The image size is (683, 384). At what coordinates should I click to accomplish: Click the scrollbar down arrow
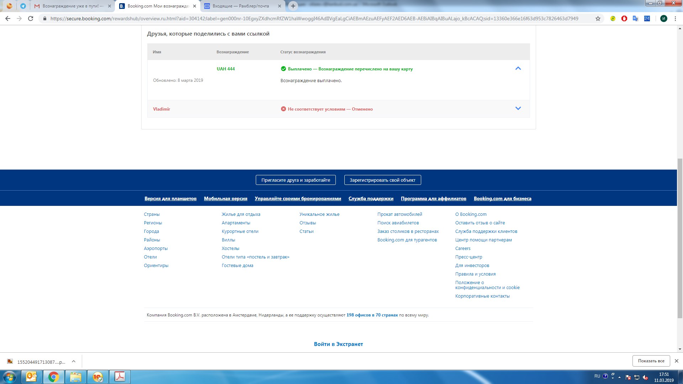pyautogui.click(x=680, y=349)
